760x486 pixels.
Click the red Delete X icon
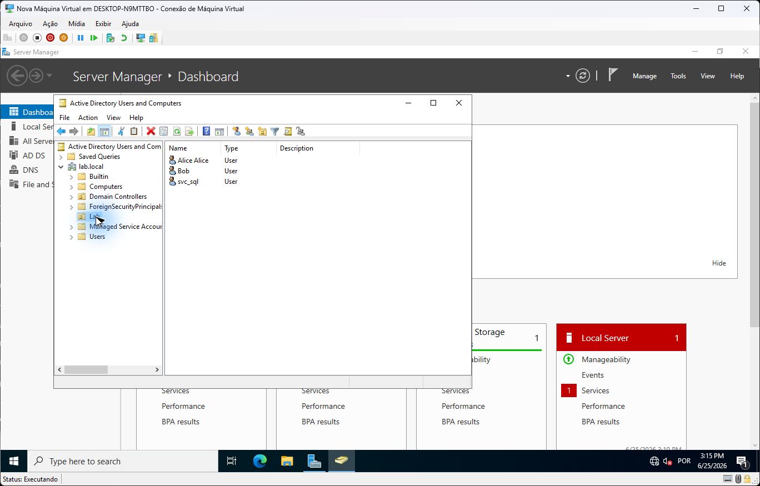coord(151,132)
